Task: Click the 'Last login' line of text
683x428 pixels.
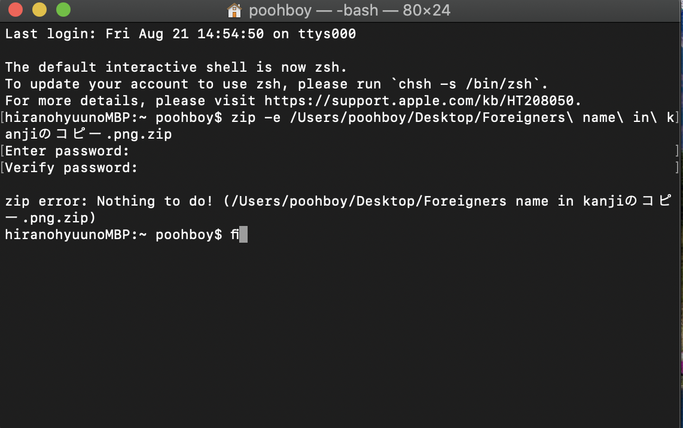Action: 180,34
